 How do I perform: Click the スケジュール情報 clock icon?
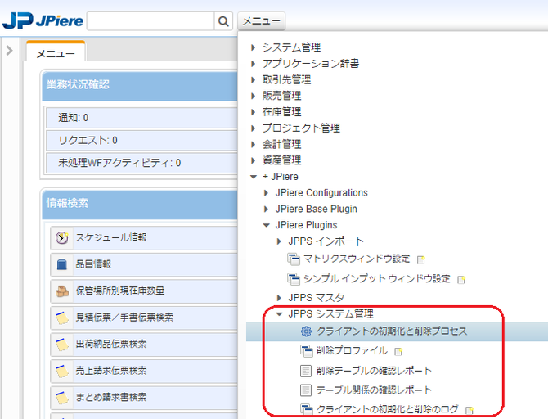click(62, 238)
